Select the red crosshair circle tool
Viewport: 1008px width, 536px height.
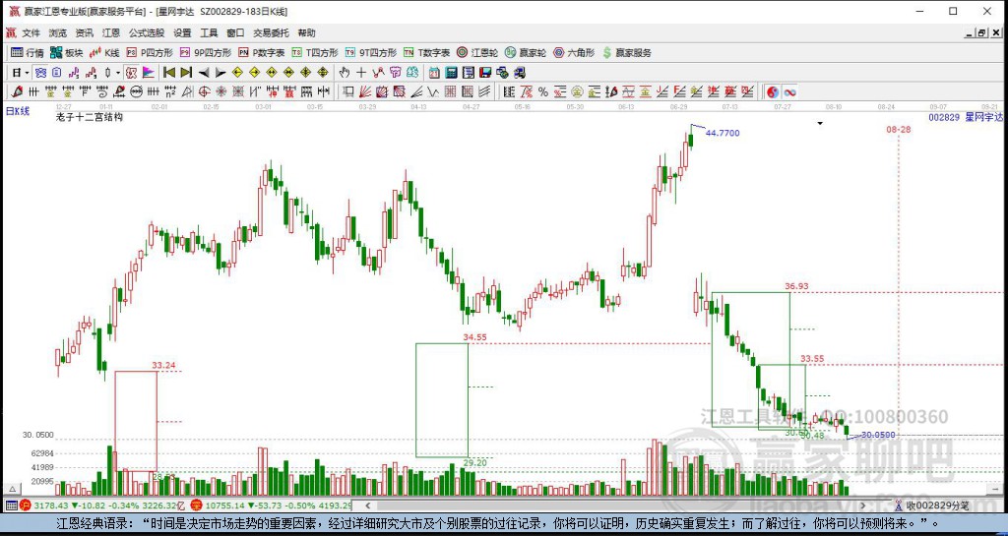pos(204,91)
